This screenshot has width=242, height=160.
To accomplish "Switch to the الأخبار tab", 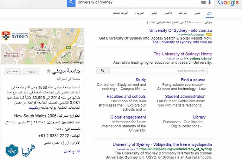I will pos(168,13).
